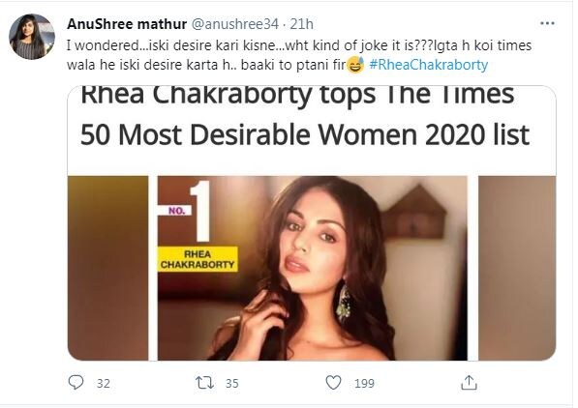The width and height of the screenshot is (578, 408).
Task: Open the woman's photo in the tweet image
Action: pos(312,268)
